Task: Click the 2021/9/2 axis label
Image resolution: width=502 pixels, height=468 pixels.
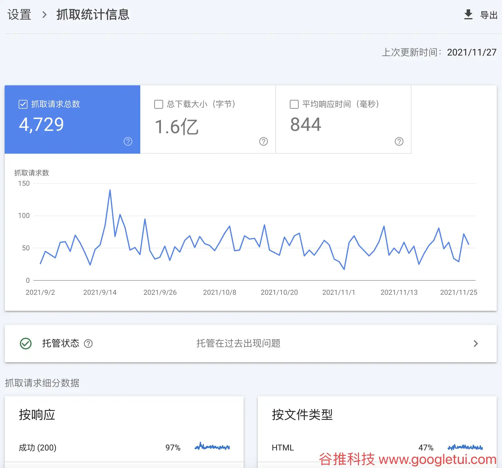Action: (40, 292)
